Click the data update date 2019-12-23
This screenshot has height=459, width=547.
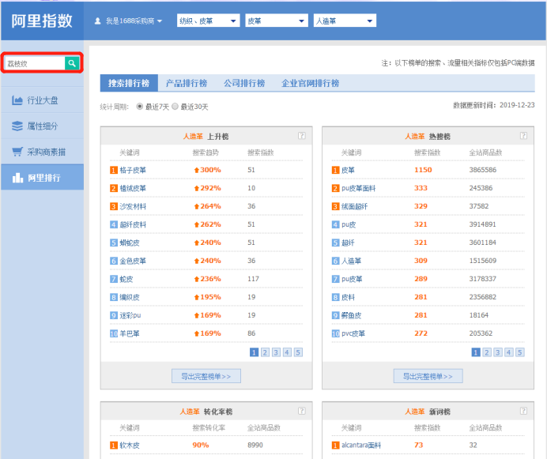pyautogui.click(x=517, y=105)
